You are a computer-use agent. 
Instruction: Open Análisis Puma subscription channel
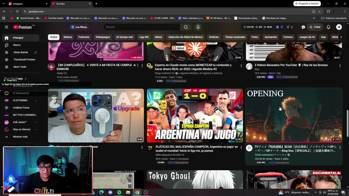pyautogui.click(x=21, y=108)
